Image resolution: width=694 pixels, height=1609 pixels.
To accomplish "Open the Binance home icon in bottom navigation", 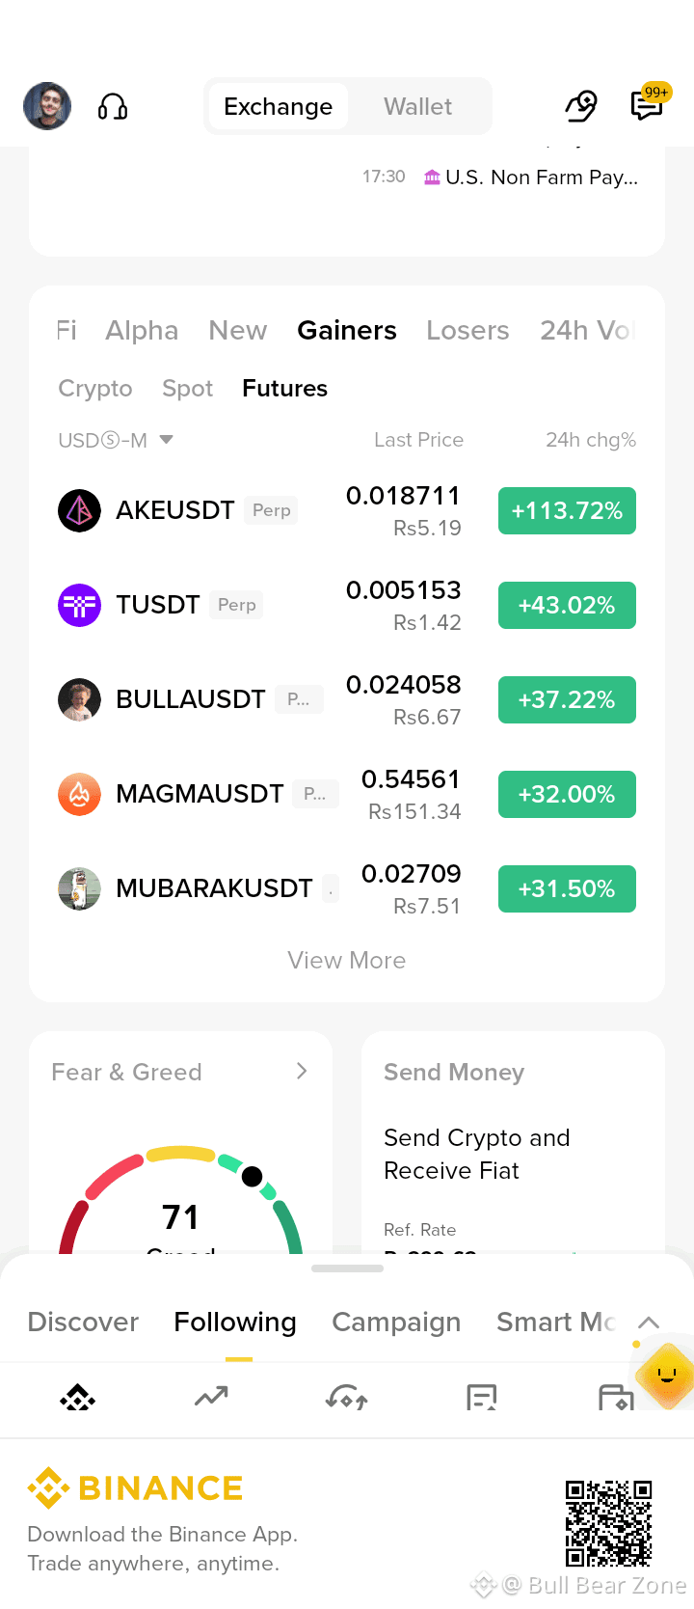I will click(77, 1398).
